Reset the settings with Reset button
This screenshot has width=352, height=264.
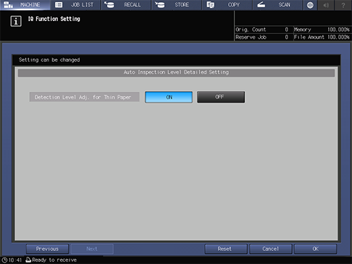click(x=226, y=249)
